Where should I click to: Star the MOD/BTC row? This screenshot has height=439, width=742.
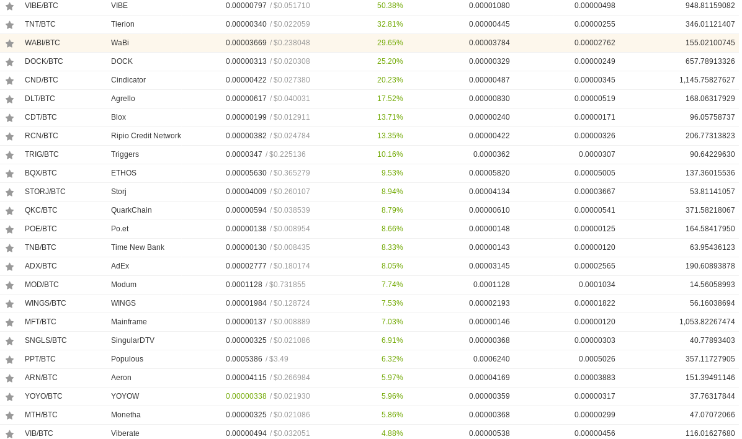[x=9, y=285]
